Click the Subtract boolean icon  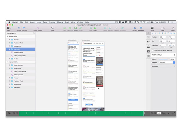pos(110,28)
